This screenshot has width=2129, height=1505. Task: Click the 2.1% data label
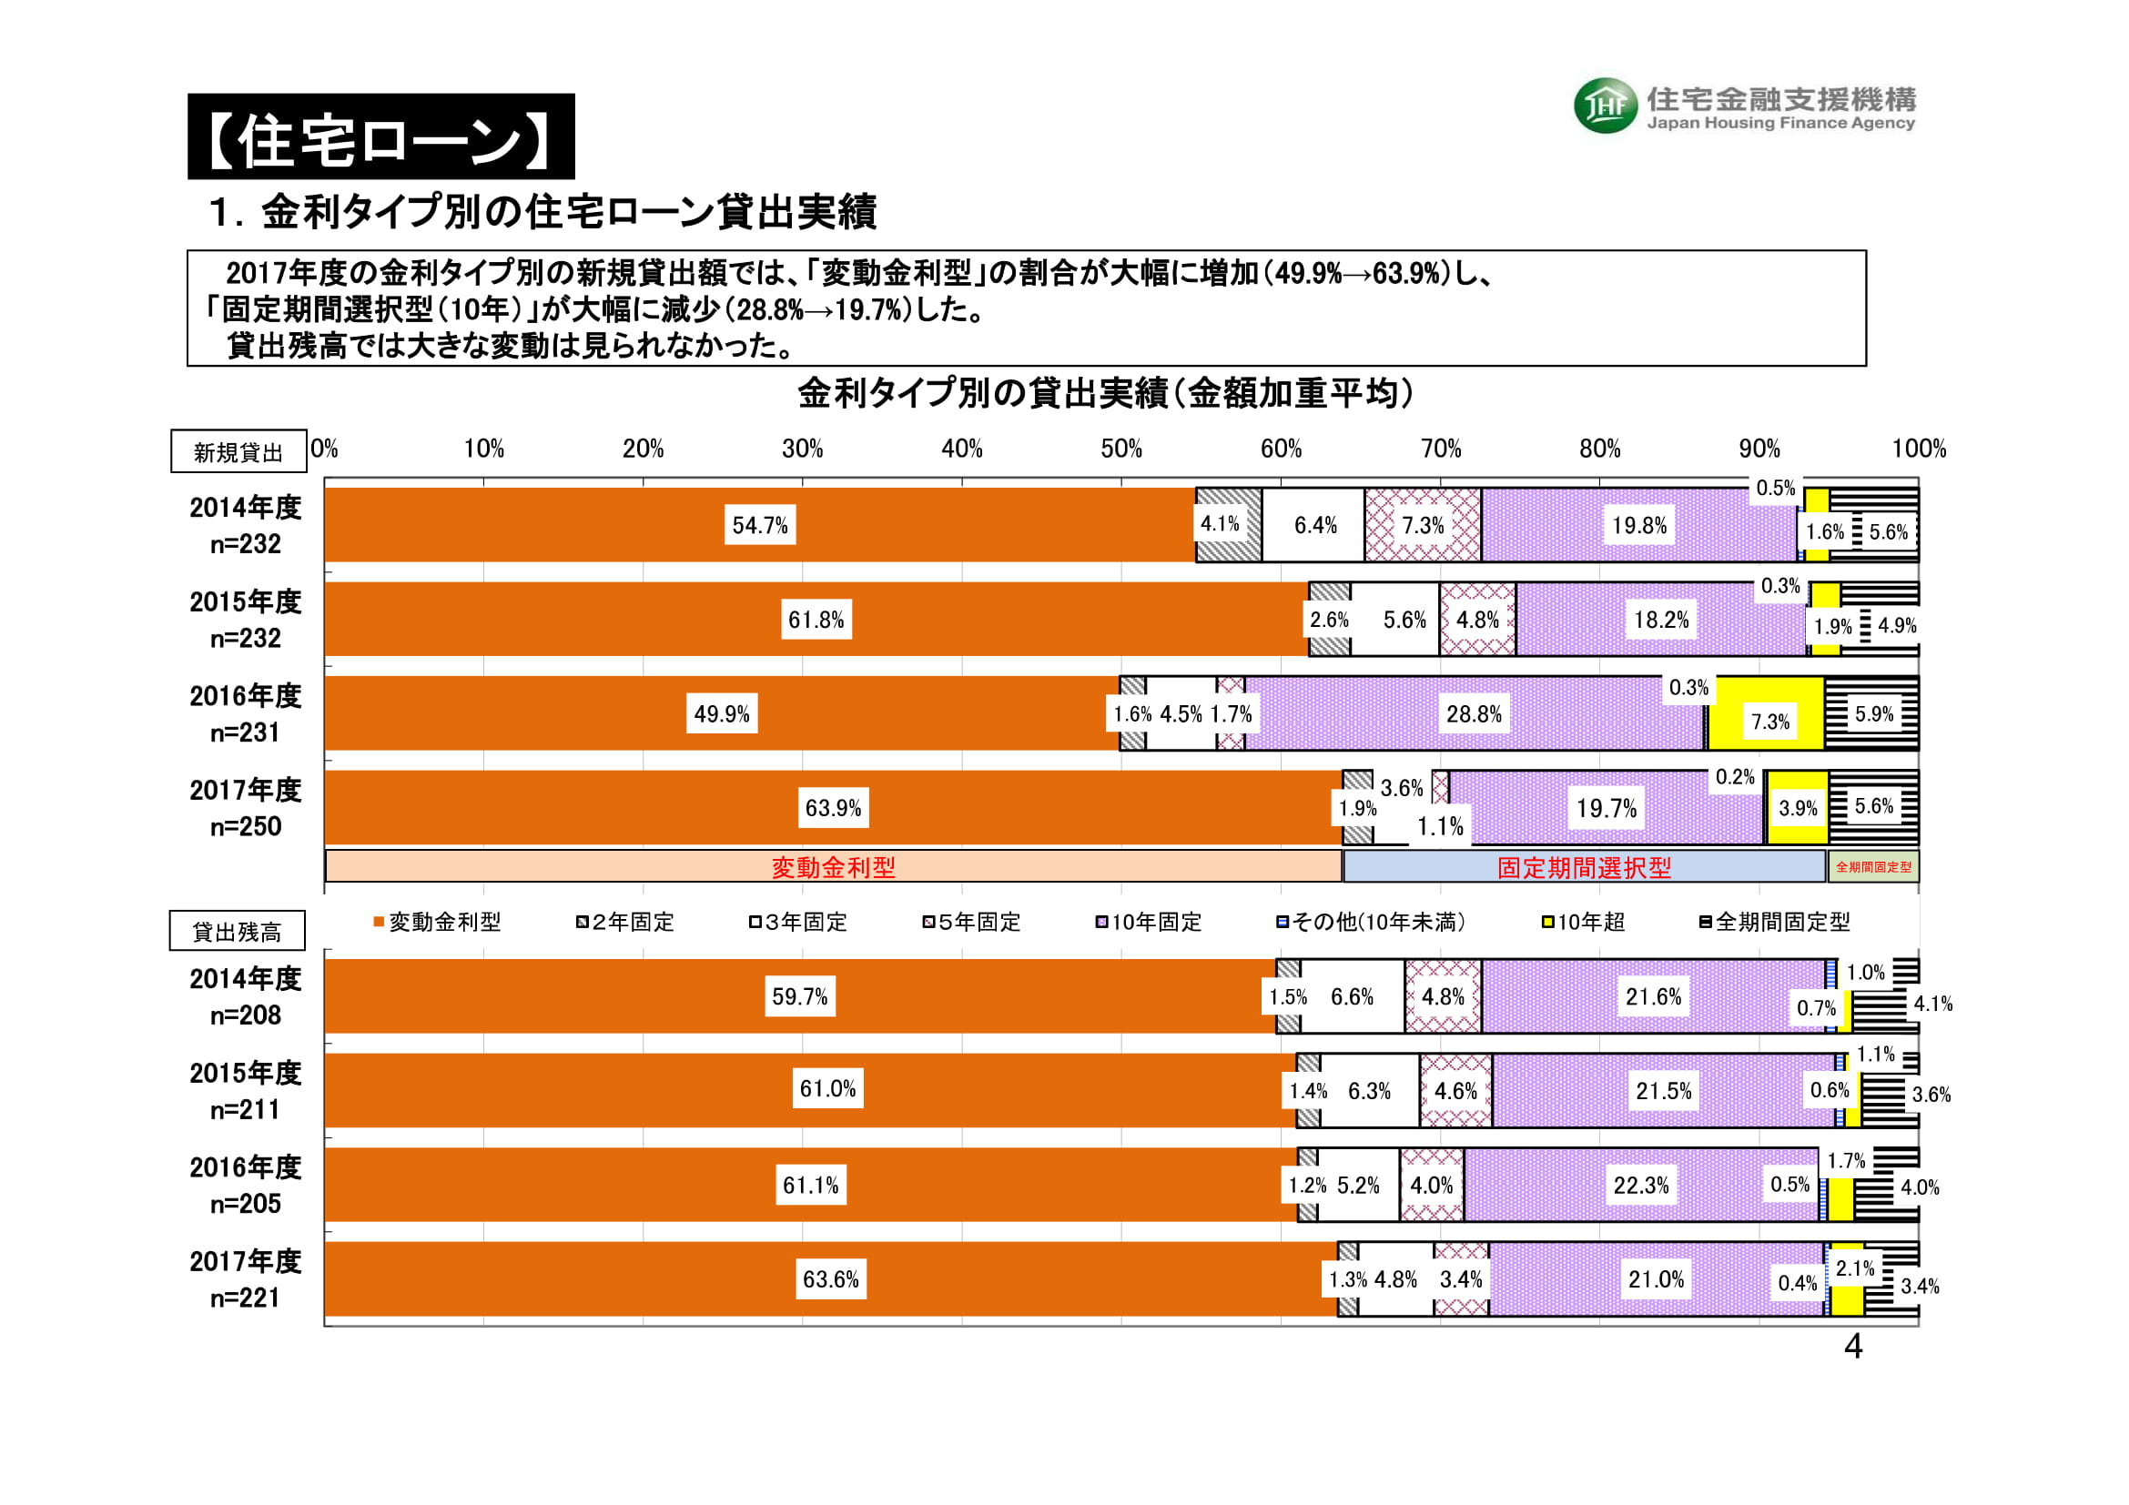(x=1854, y=1268)
